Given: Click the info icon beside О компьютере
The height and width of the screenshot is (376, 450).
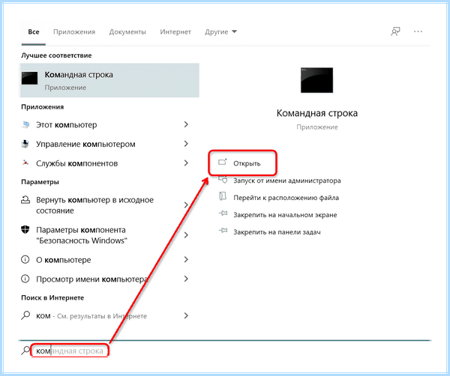Looking at the screenshot, I should tap(25, 260).
